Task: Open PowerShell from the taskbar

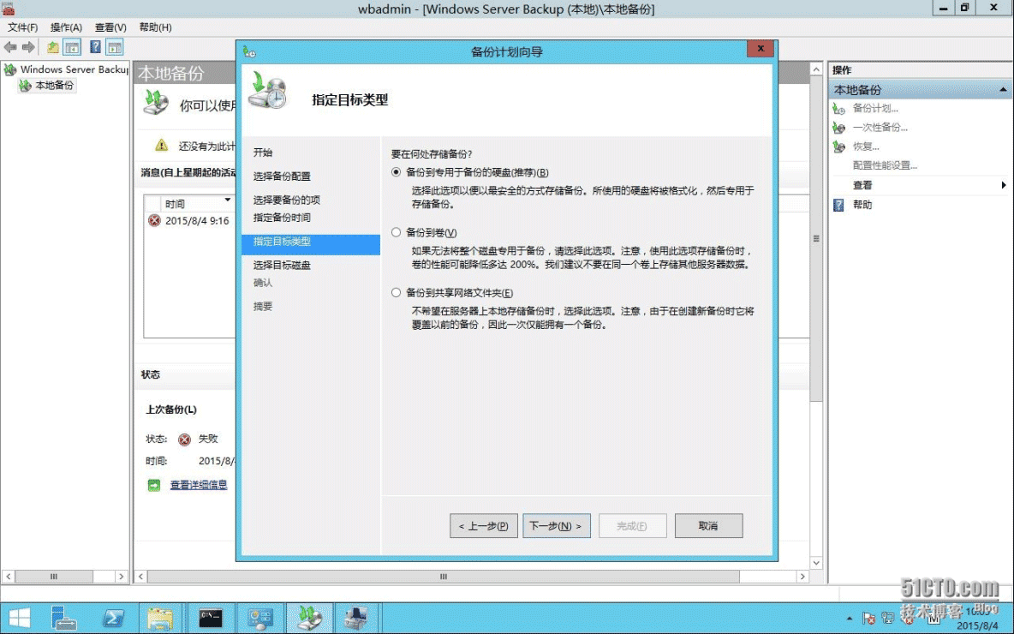Action: 114,618
